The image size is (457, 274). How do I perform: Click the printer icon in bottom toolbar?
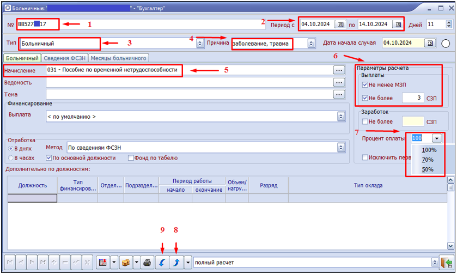147,263
